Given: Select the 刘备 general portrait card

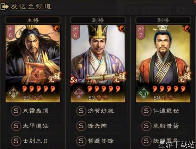Looking at the screenshot, I should pos(163,63).
